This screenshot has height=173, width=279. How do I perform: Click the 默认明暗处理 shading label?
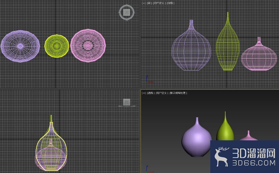[x=178, y=93]
